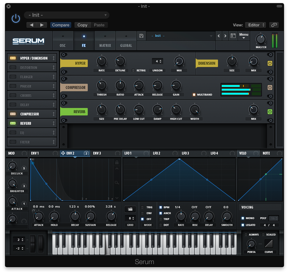
Task: Click the Serum logo
Action: pyautogui.click(x=29, y=41)
